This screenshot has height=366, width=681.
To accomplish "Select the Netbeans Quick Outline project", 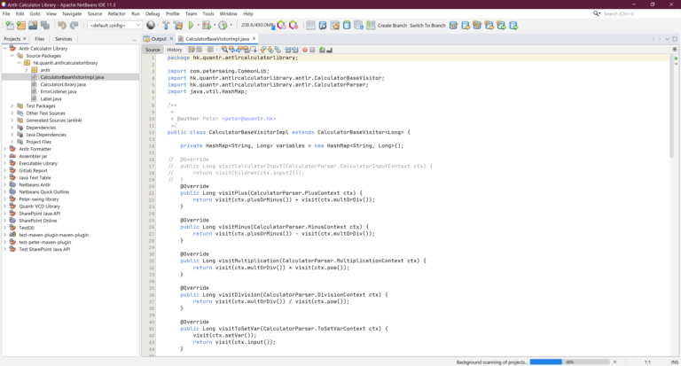I will tap(43, 192).
